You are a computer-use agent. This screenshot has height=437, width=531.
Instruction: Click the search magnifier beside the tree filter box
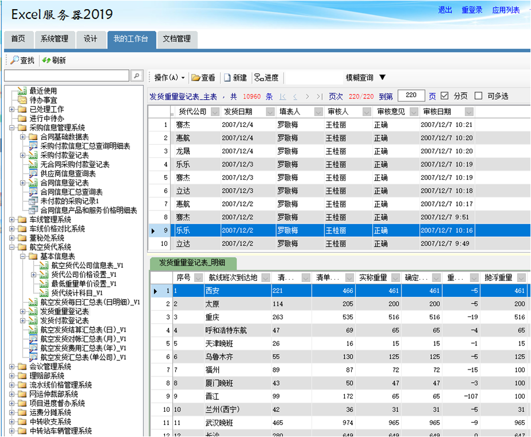pos(136,75)
